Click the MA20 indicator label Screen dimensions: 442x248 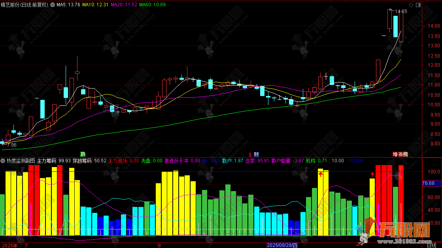pyautogui.click(x=123, y=5)
